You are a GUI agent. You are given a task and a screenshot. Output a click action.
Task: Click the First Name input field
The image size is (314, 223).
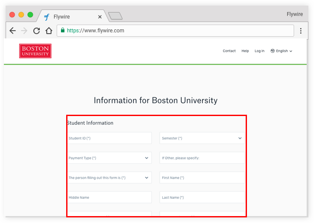(x=202, y=177)
